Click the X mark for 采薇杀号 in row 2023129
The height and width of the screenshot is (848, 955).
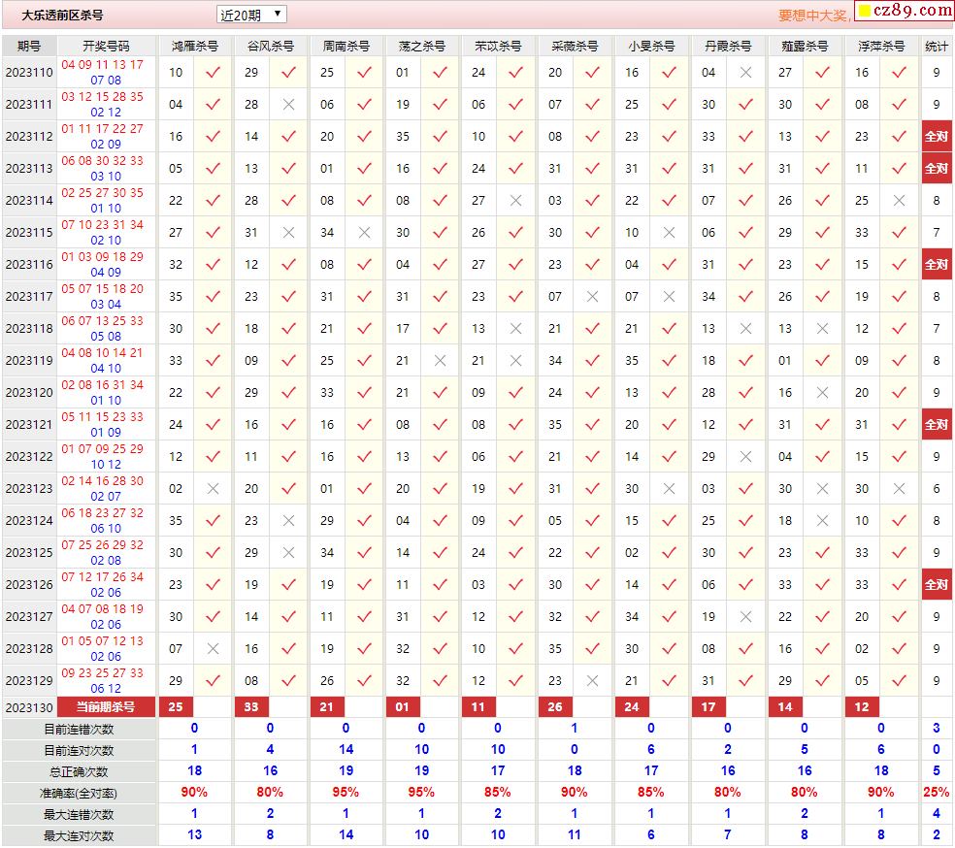click(592, 680)
